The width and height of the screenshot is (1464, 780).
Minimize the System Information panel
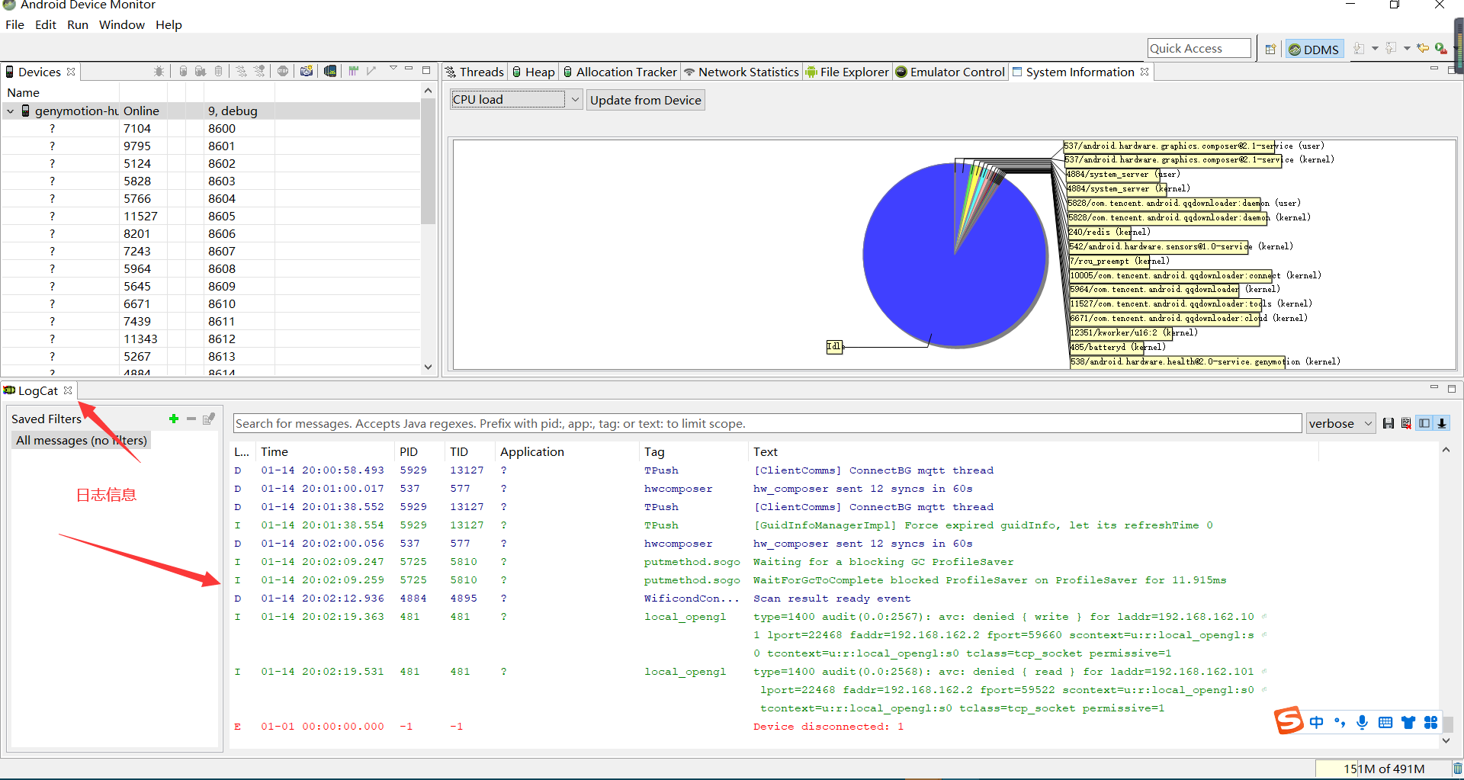[1433, 69]
